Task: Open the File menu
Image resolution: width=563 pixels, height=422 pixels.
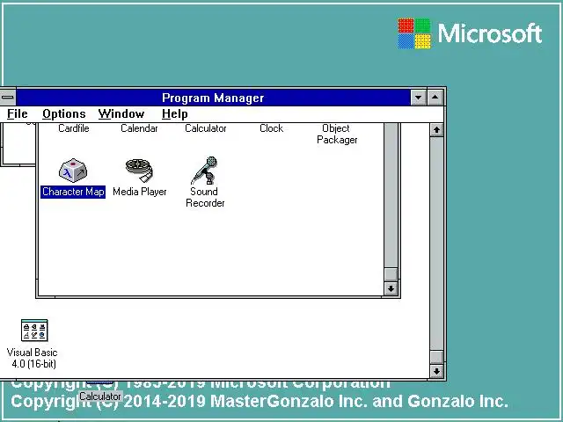Action: click(x=18, y=114)
